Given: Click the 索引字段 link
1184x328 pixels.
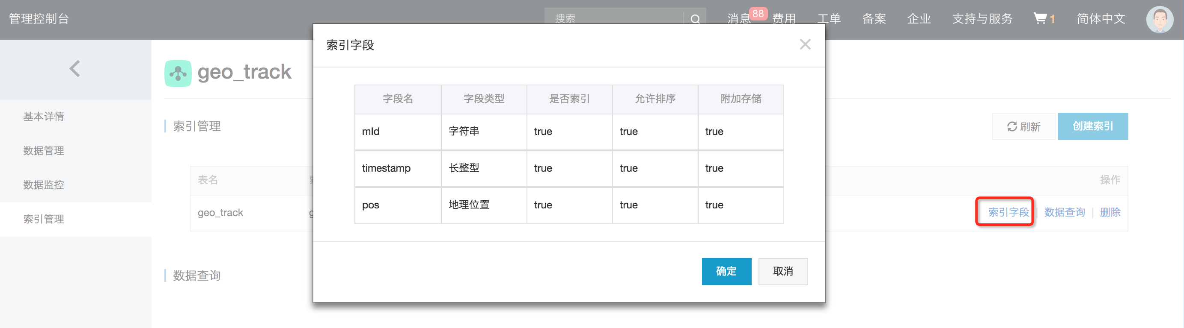Looking at the screenshot, I should pos(1008,212).
